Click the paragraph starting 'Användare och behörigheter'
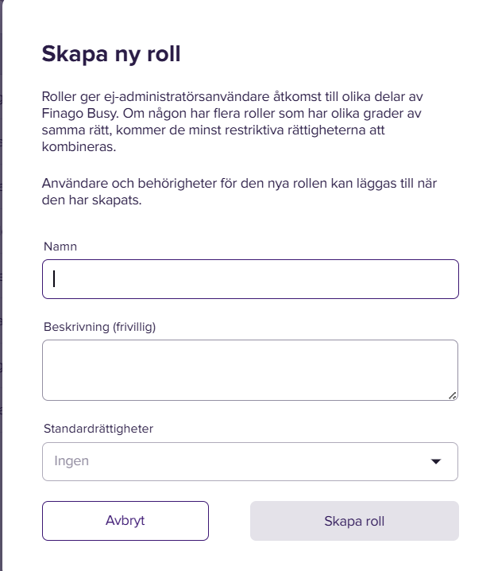Image resolution: width=494 pixels, height=571 pixels. pos(239,192)
